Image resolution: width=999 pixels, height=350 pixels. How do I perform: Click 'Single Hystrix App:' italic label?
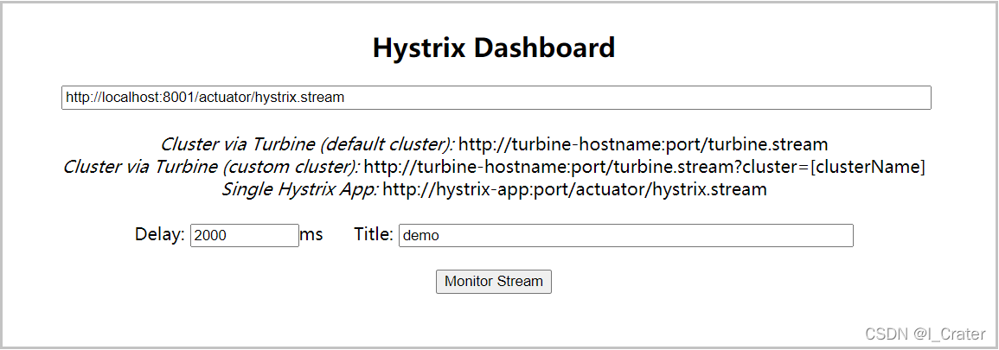pos(300,189)
